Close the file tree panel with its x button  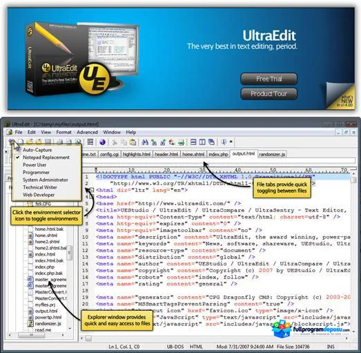(x=6, y=151)
